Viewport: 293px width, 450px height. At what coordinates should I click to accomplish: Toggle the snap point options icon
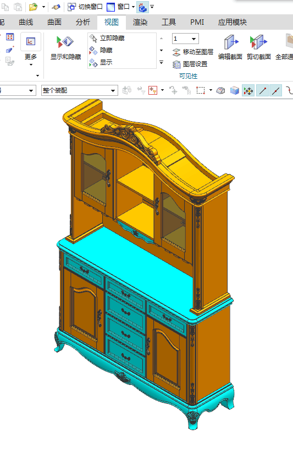pyautogui.click(x=248, y=91)
